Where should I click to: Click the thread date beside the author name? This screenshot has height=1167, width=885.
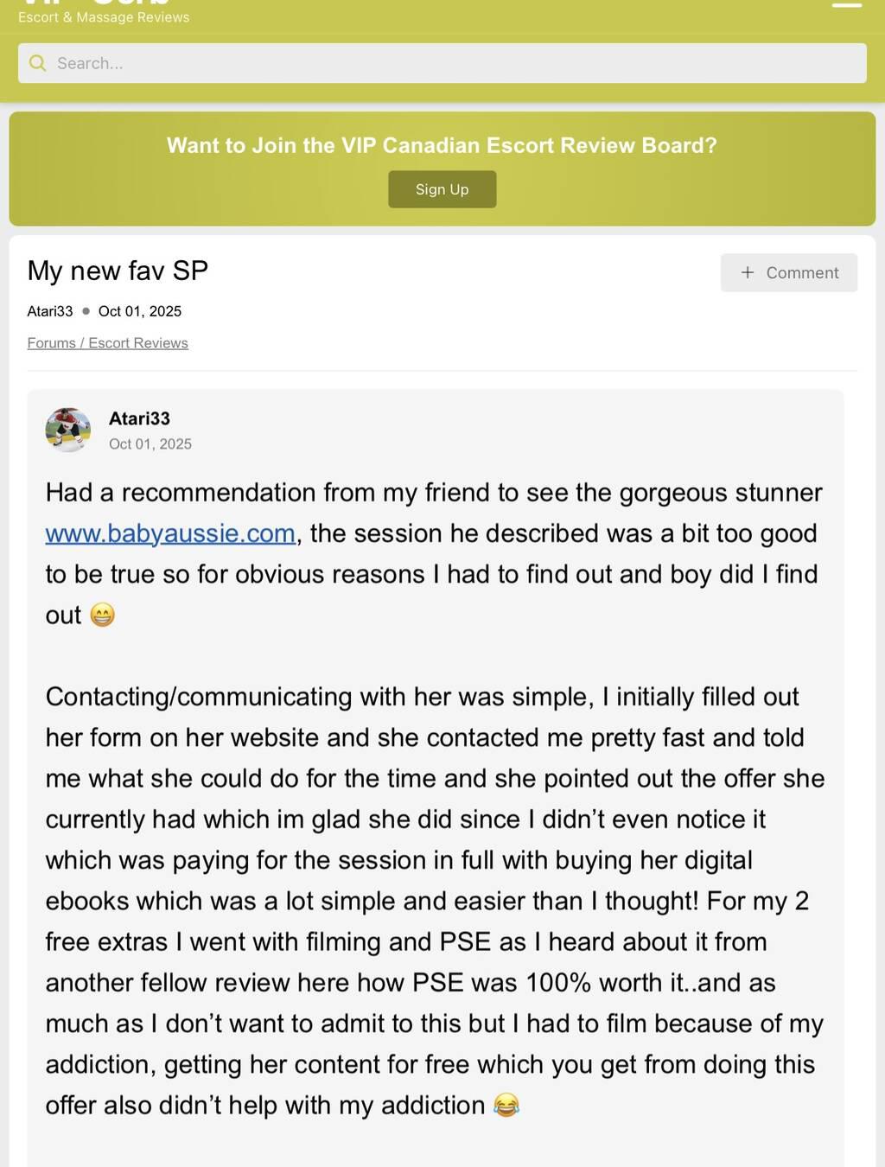coord(140,311)
